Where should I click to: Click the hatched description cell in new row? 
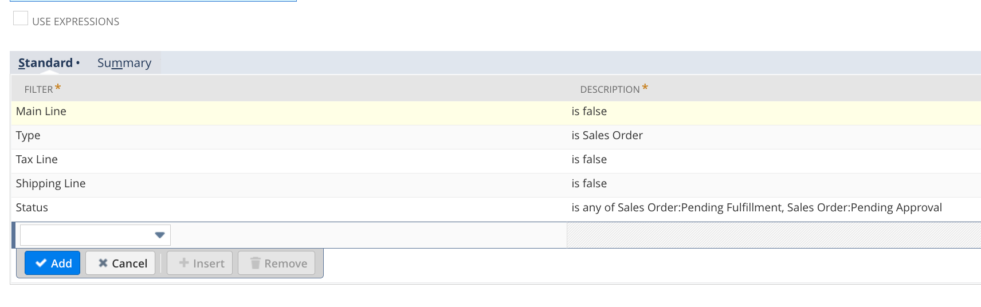774,235
